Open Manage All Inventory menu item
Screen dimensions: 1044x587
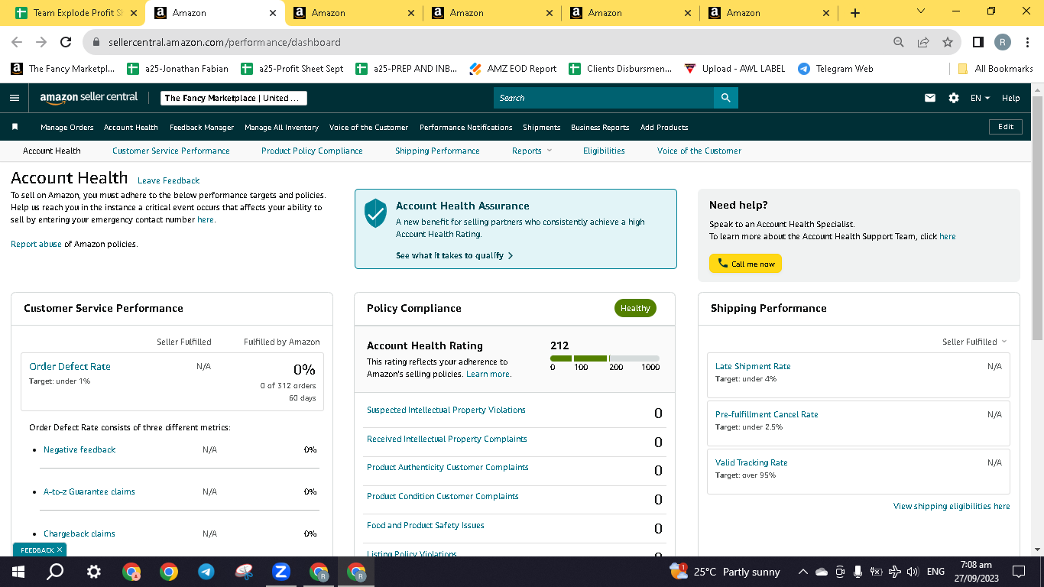pyautogui.click(x=281, y=128)
